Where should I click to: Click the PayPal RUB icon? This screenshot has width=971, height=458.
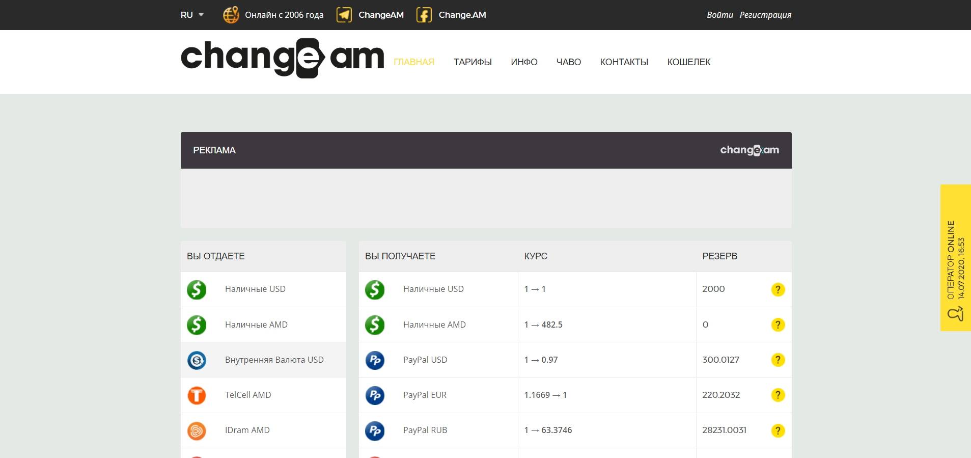(375, 430)
